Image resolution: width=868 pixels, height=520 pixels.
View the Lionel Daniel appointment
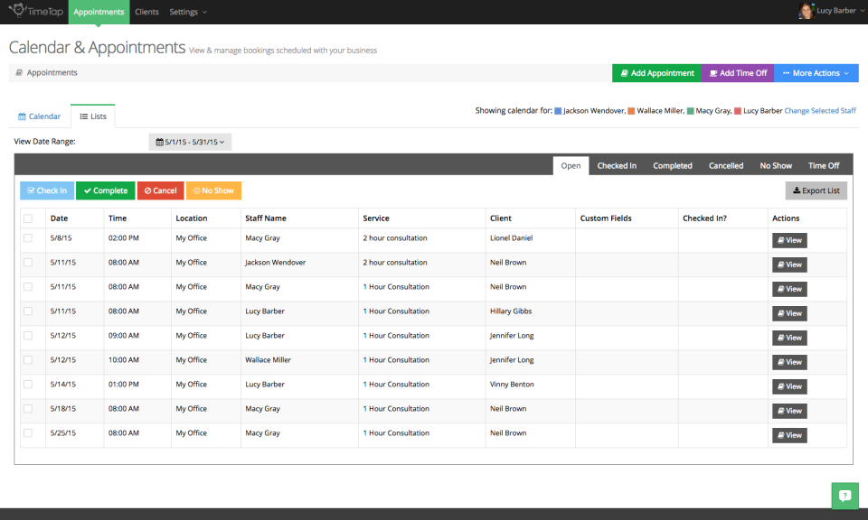point(789,240)
